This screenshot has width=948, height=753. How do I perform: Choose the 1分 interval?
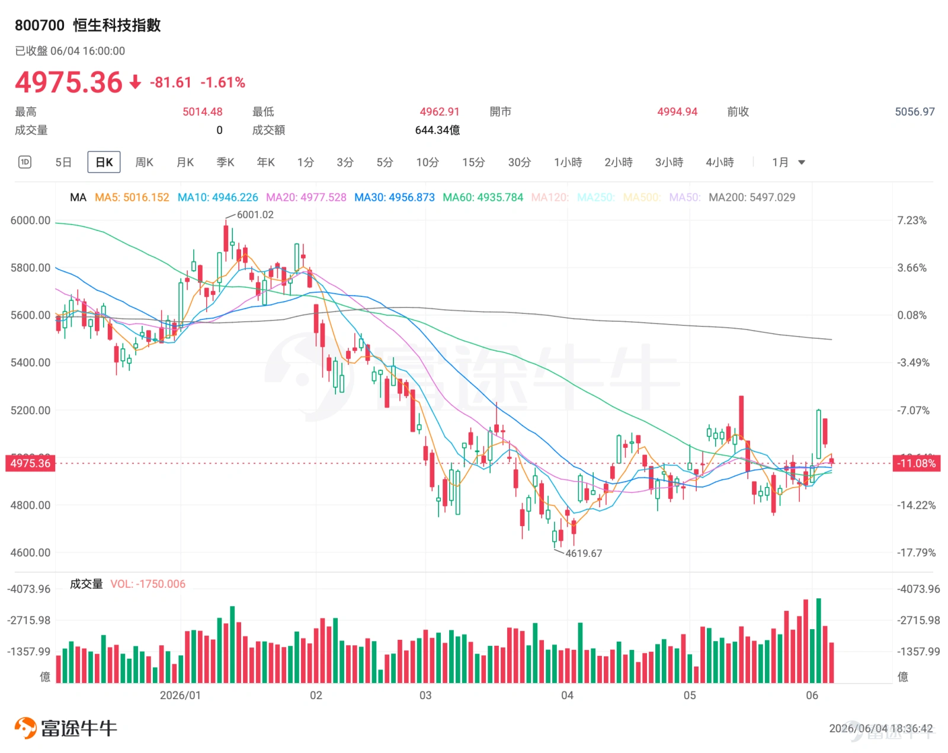[306, 162]
